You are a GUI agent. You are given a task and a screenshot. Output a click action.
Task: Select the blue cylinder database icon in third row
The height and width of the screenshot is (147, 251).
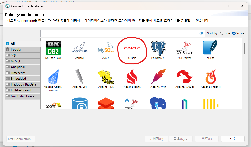point(79,104)
